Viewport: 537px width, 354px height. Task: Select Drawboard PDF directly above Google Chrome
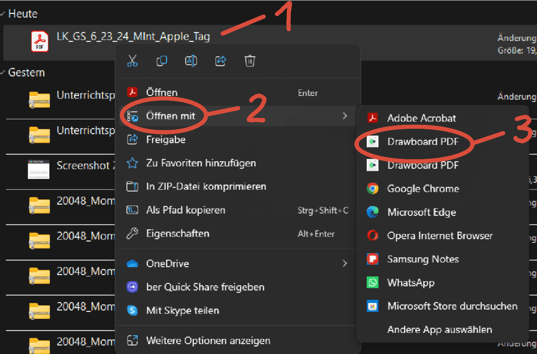443,165
